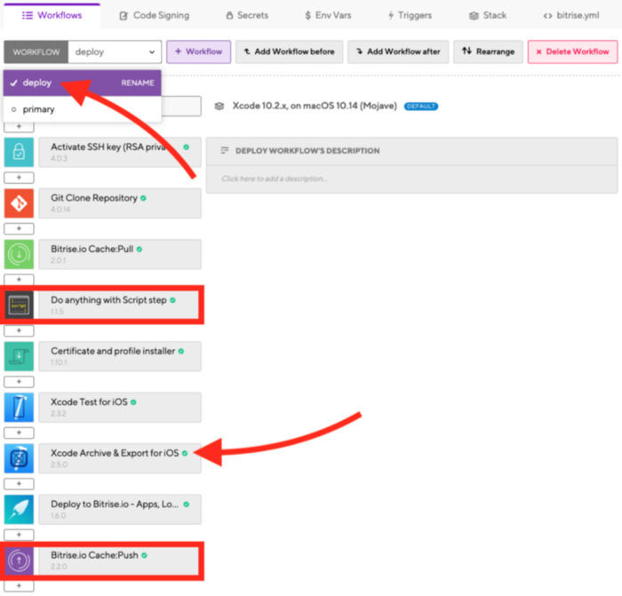Click to add a workflow description

pyautogui.click(x=411, y=179)
